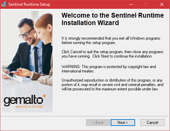Click the greyed-out Back button
This screenshot has width=170, height=131.
point(98,123)
